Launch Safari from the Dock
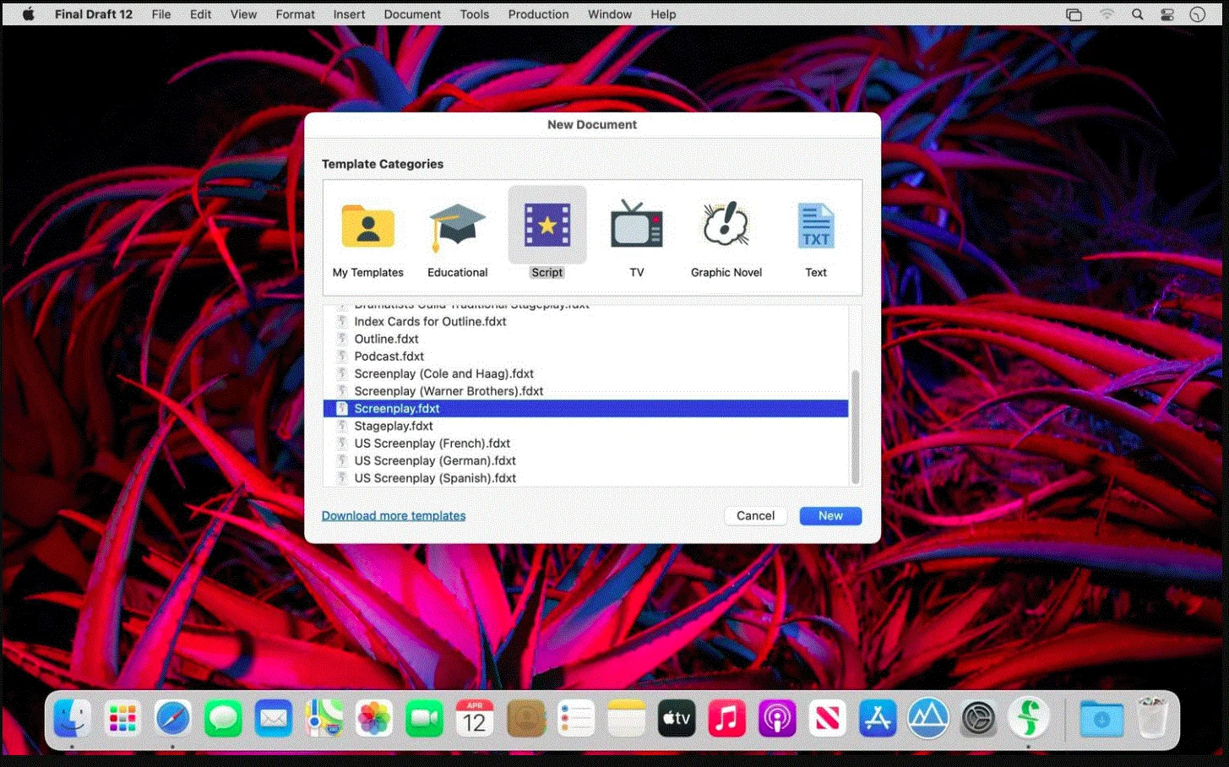The image size is (1229, 767). [173, 719]
